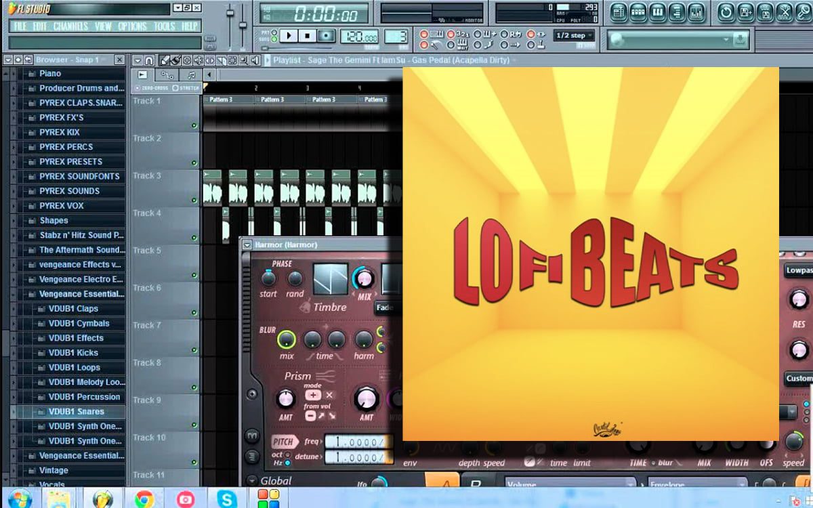This screenshot has width=813, height=508.
Task: Click the wrench icon in the main toolbar
Action: [x=804, y=12]
